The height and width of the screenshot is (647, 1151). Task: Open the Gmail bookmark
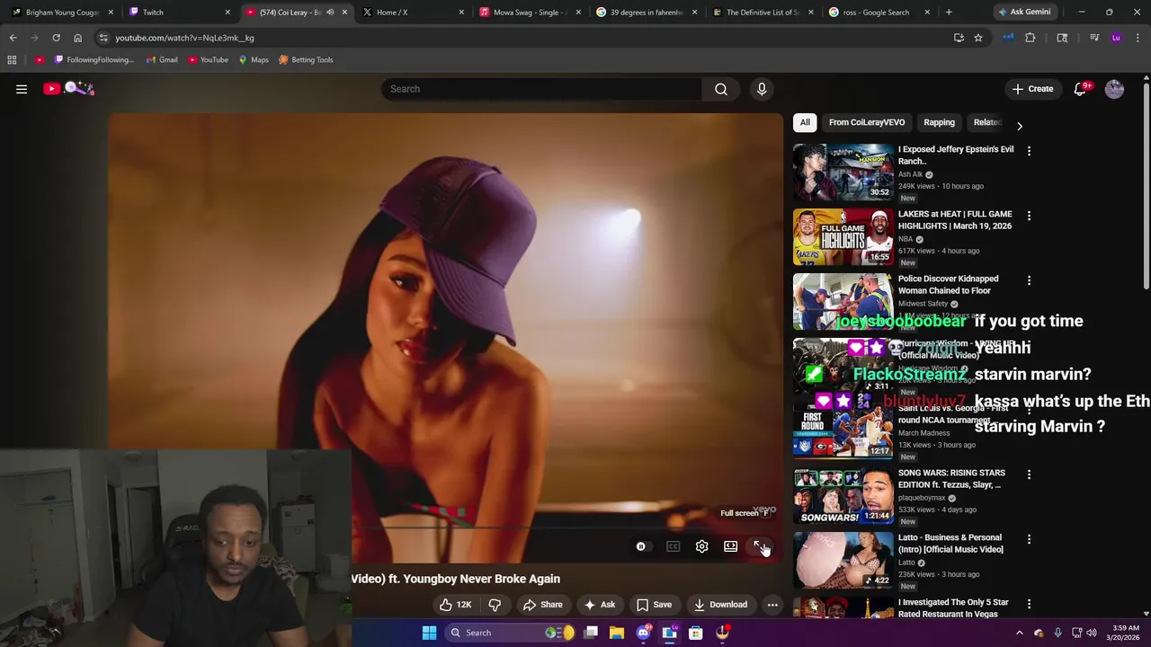[161, 60]
